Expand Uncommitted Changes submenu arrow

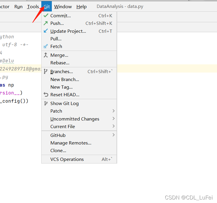click(114, 118)
